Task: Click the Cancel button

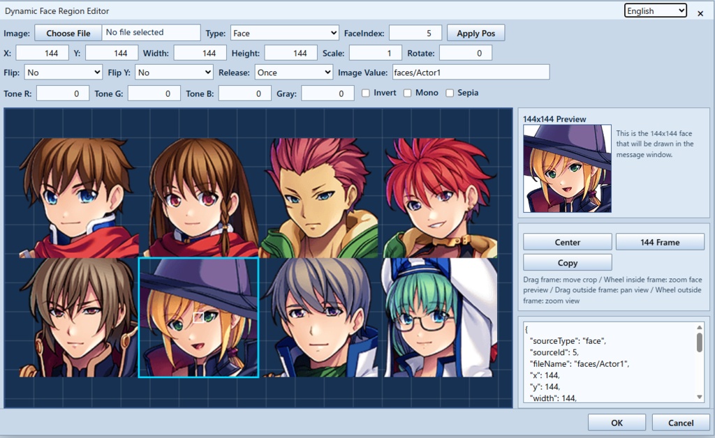Action: (x=681, y=423)
